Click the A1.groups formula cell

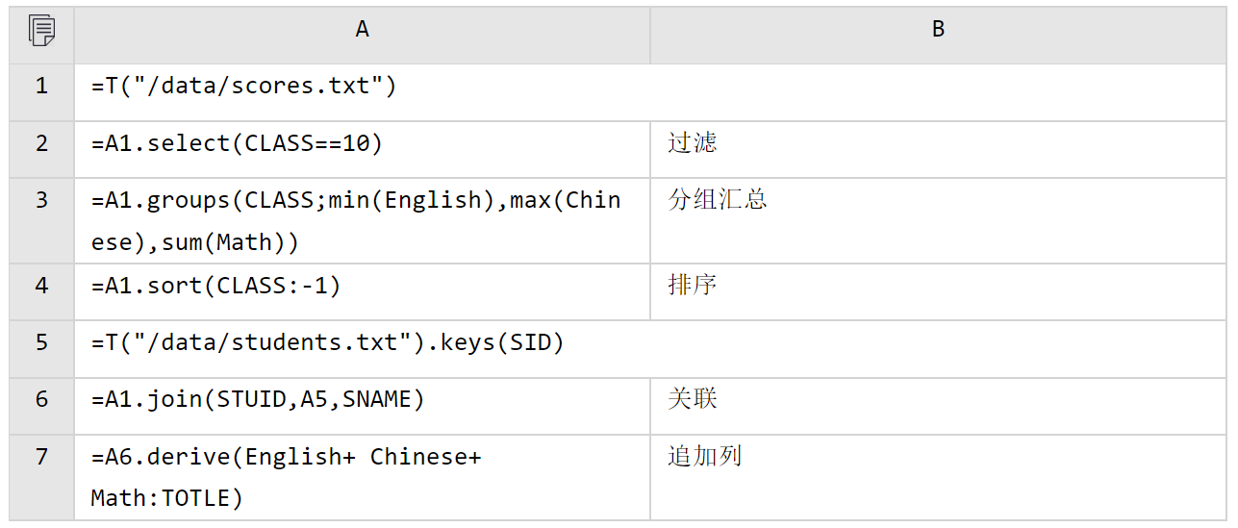[362, 220]
